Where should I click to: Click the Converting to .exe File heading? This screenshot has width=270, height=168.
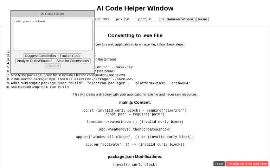pos(135,35)
